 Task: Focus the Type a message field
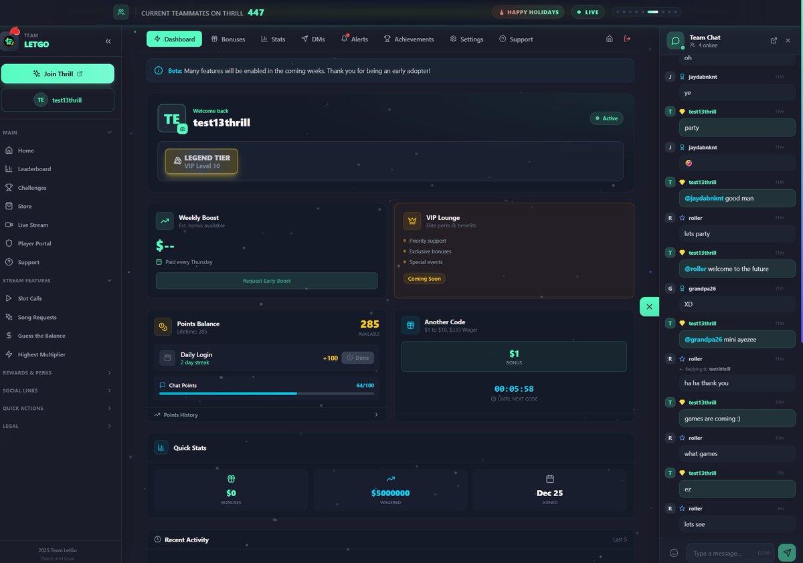click(731, 553)
